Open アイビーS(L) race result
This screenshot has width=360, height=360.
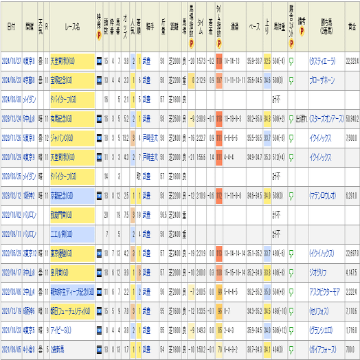tap(60, 331)
